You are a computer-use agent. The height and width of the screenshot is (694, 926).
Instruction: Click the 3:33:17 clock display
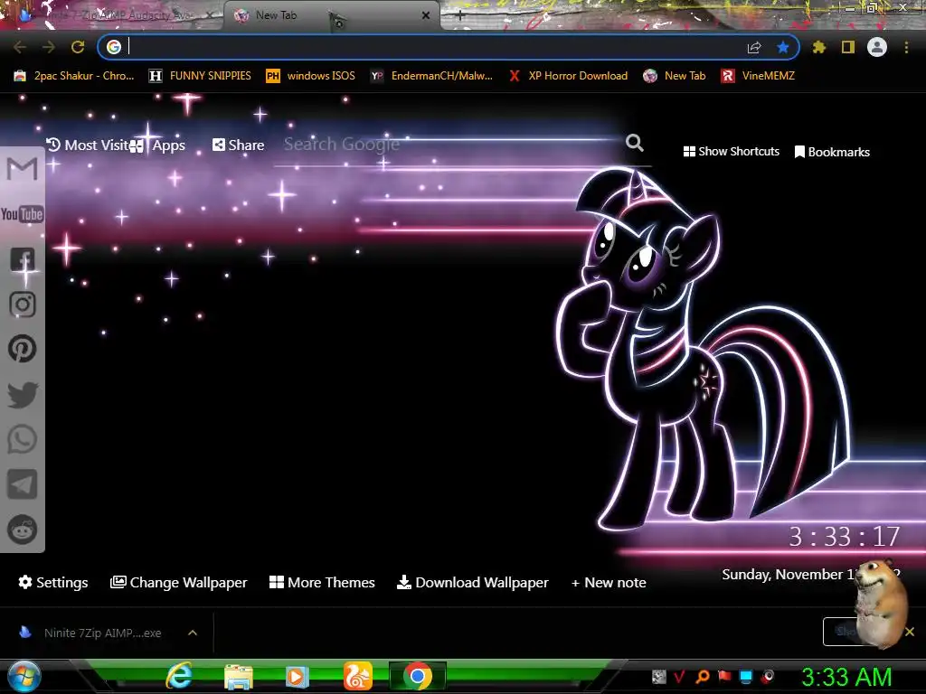pyautogui.click(x=845, y=537)
